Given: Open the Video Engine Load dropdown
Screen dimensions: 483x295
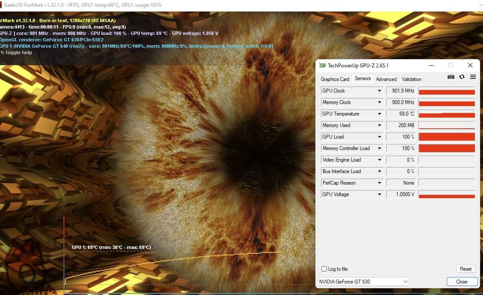Looking at the screenshot, I should click(x=379, y=160).
